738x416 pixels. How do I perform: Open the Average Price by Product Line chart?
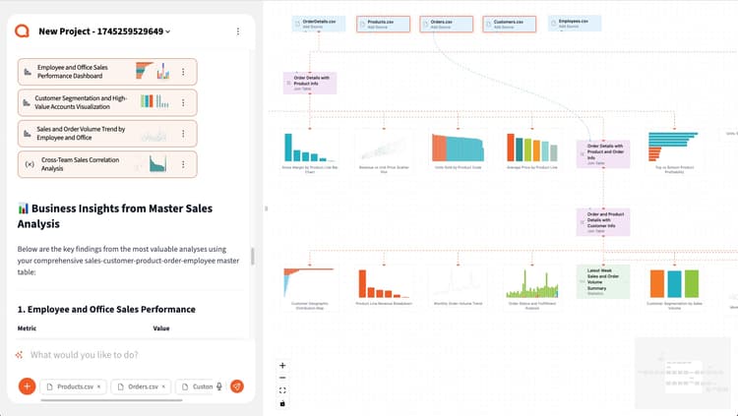click(x=531, y=151)
